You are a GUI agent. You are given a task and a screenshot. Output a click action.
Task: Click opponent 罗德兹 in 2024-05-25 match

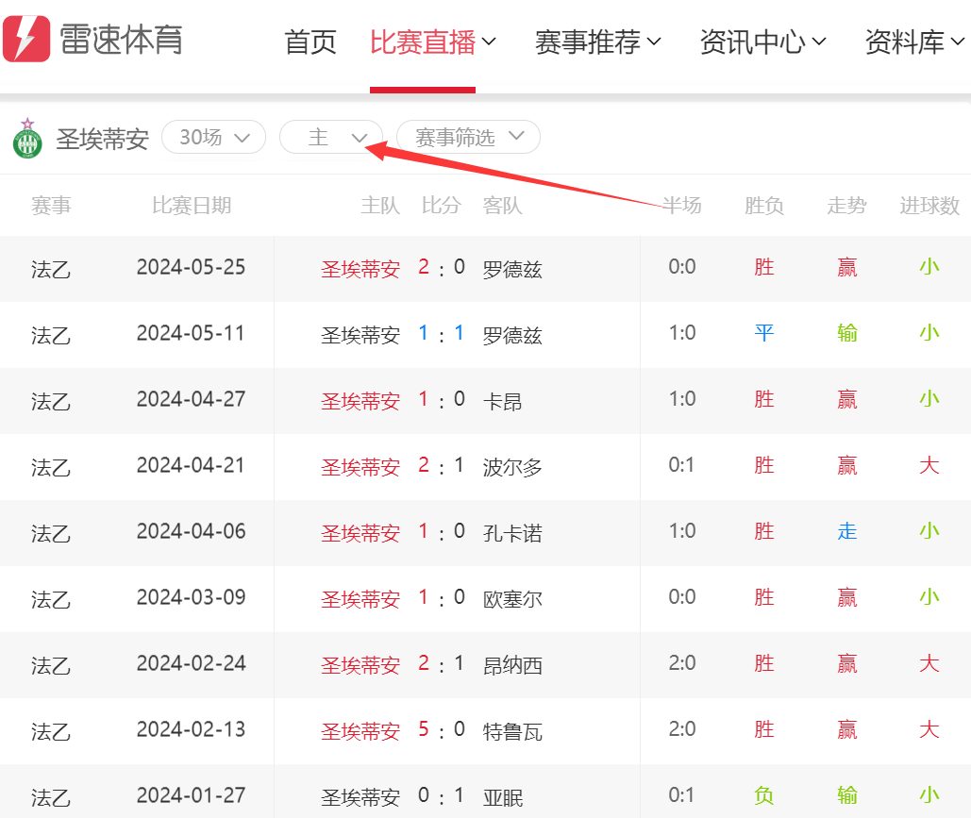(x=512, y=269)
